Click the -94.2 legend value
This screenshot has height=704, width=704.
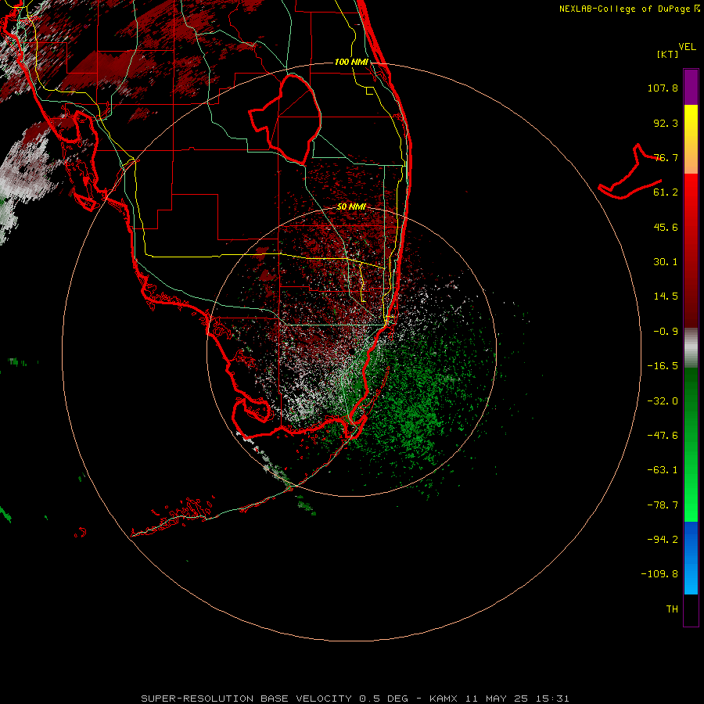[x=663, y=539]
